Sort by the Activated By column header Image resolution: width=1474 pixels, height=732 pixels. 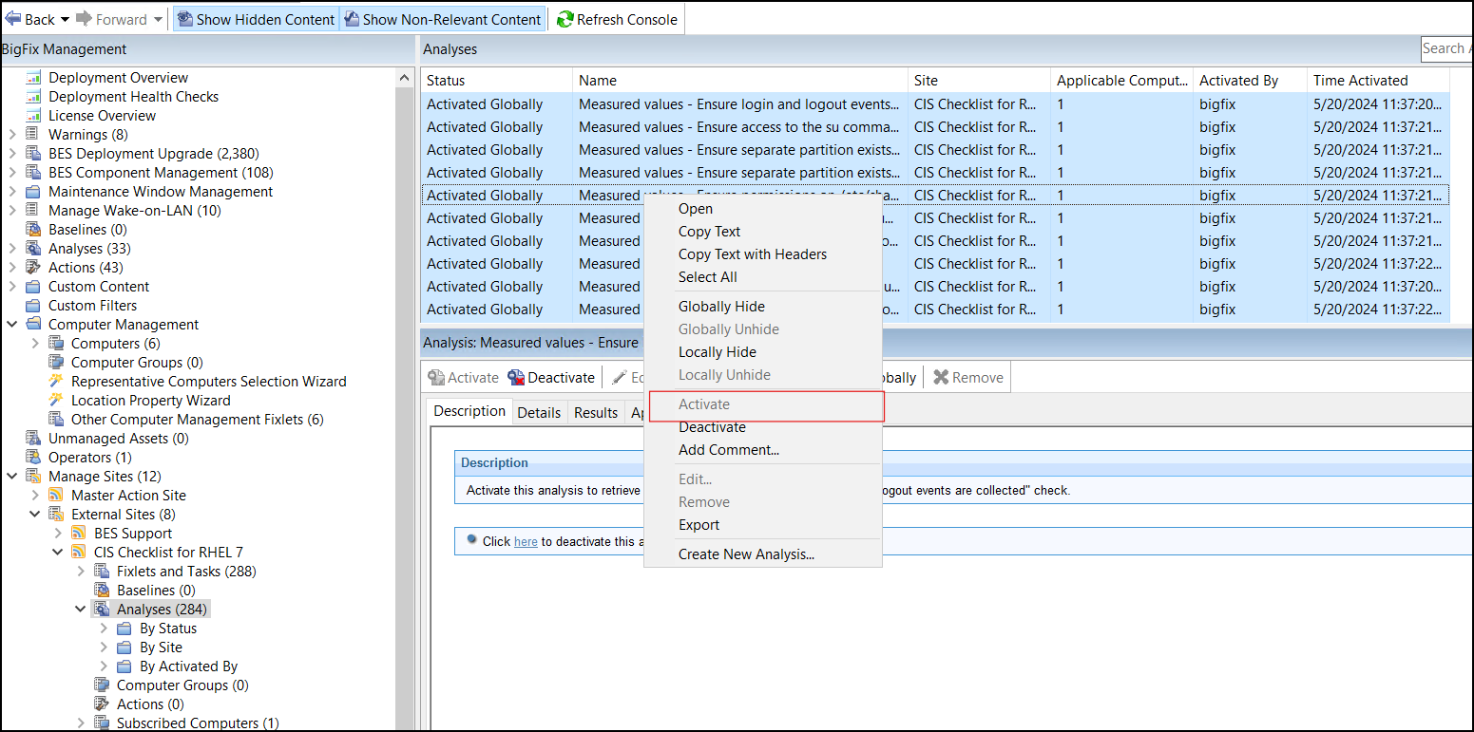[x=1251, y=81]
